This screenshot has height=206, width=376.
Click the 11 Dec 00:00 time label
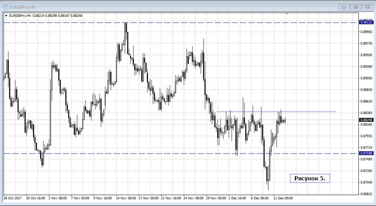[x=283, y=198]
